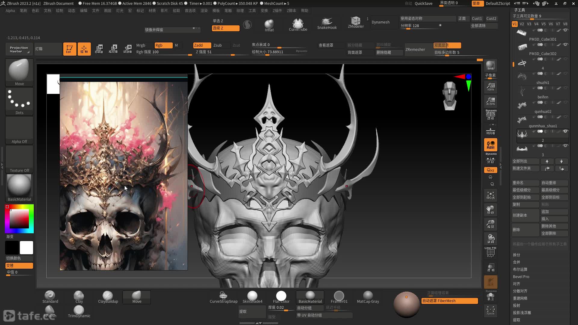
Task: Open the BasicMaterial sphere selector at left
Action: [x=19, y=188]
